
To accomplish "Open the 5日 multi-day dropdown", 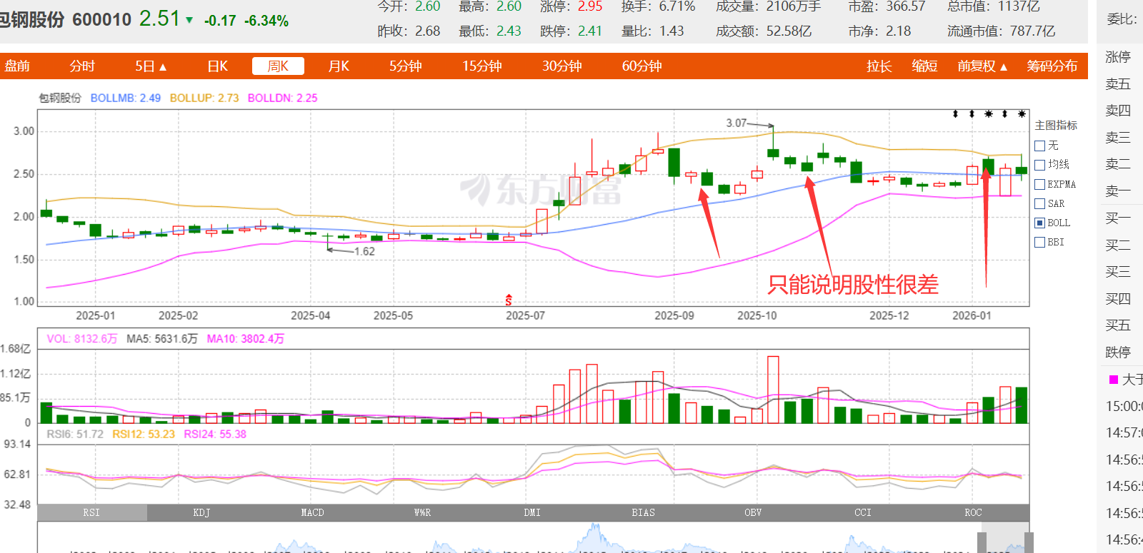I will point(151,66).
